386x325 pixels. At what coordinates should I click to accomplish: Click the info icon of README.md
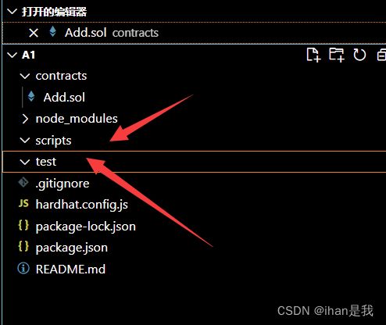[x=23, y=268]
